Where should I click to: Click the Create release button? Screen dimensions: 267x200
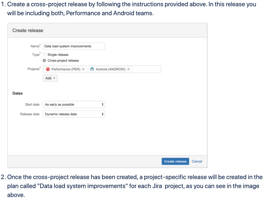tap(175, 161)
